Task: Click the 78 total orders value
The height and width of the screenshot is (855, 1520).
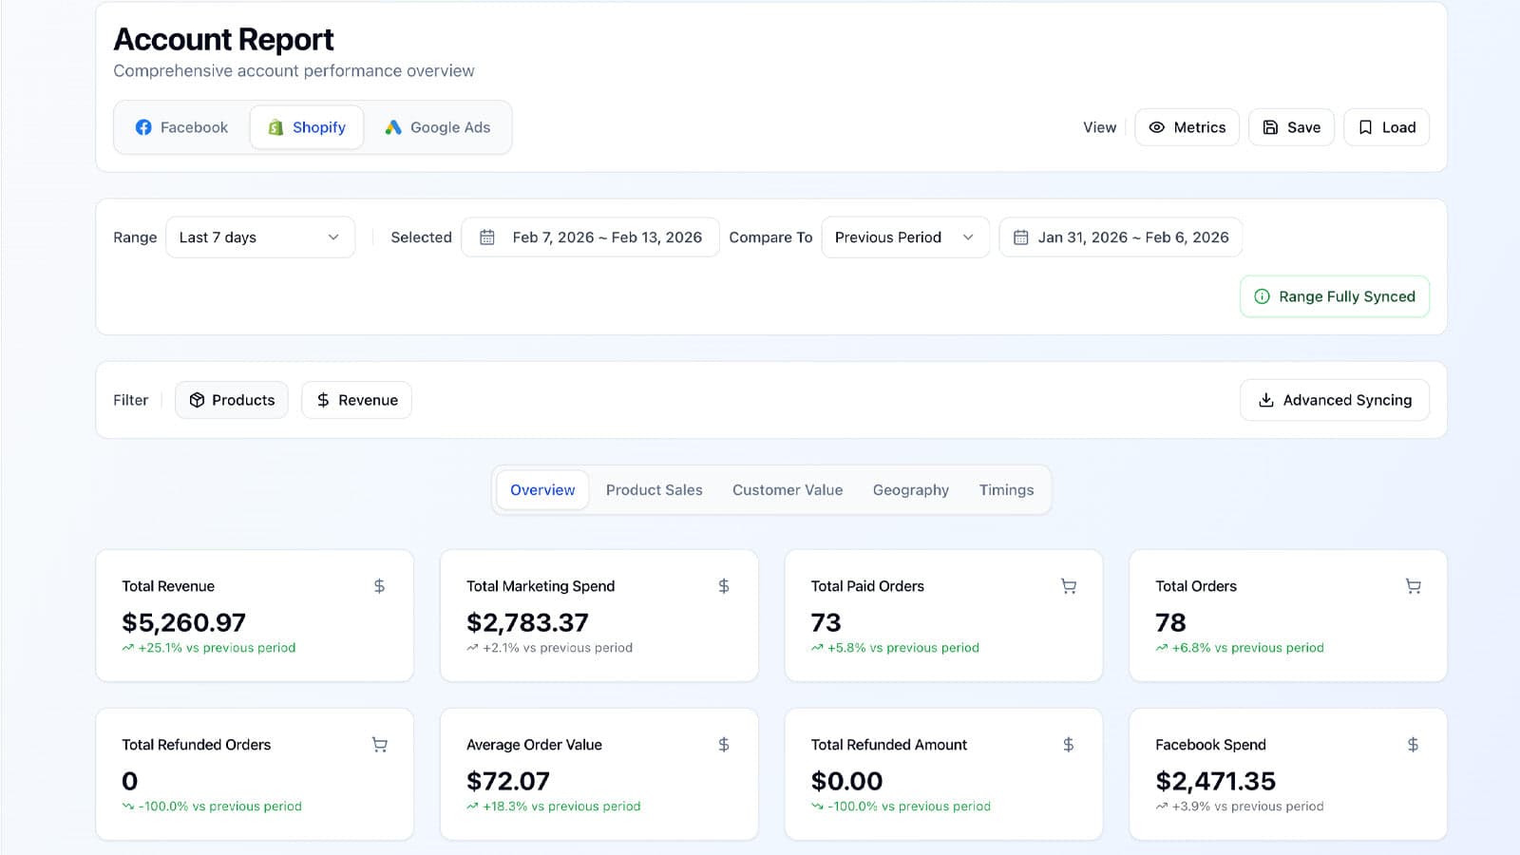Action: point(1170,622)
